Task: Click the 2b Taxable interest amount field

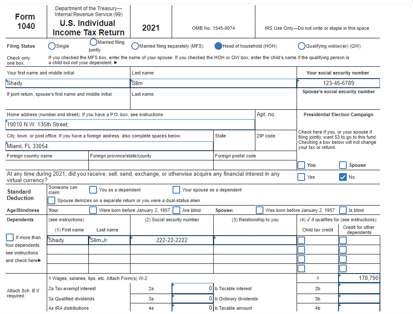Action: coord(359,288)
